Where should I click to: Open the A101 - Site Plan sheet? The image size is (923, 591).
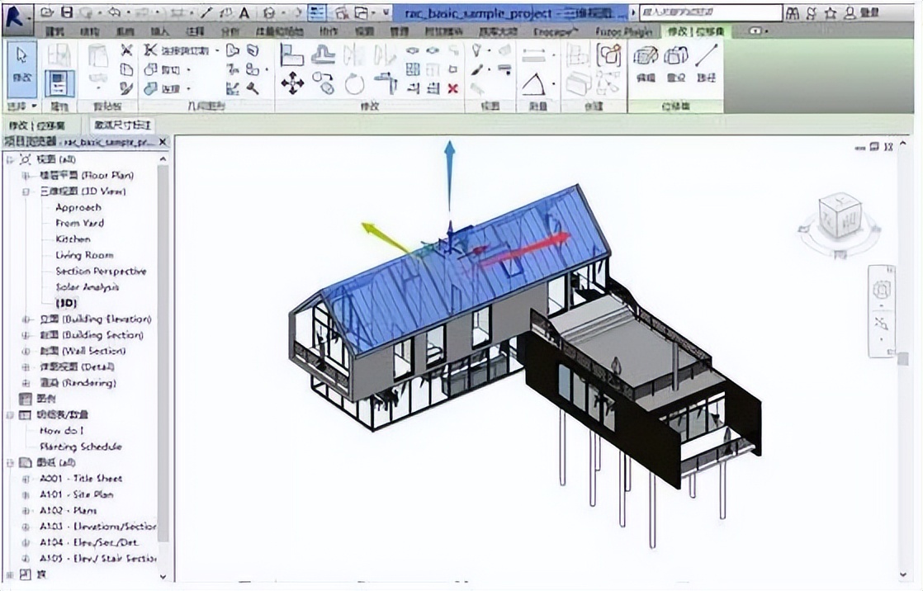76,494
